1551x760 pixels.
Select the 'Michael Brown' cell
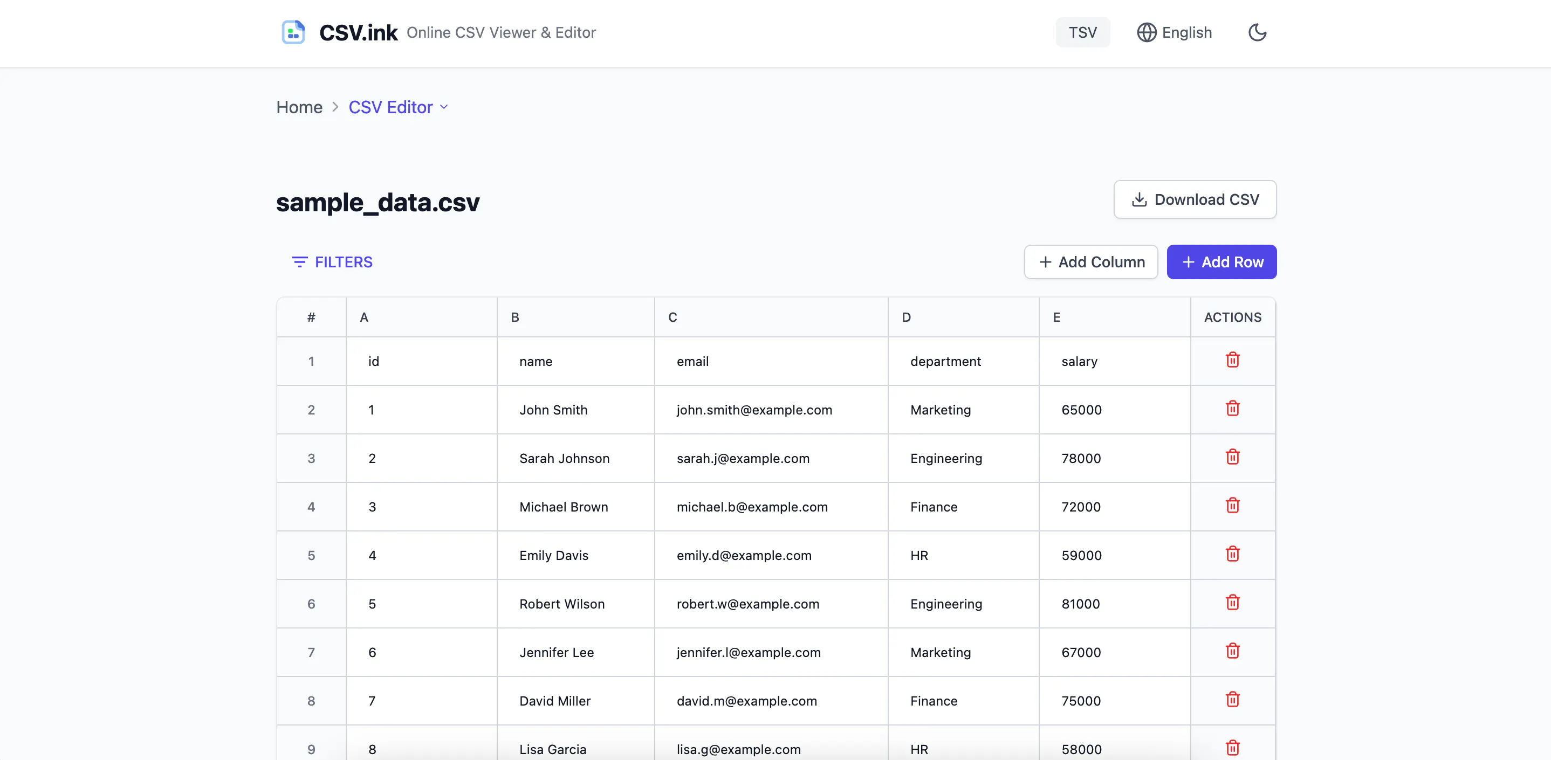[575, 507]
